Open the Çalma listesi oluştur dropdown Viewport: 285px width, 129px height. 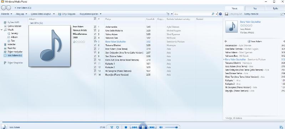coord(43,14)
